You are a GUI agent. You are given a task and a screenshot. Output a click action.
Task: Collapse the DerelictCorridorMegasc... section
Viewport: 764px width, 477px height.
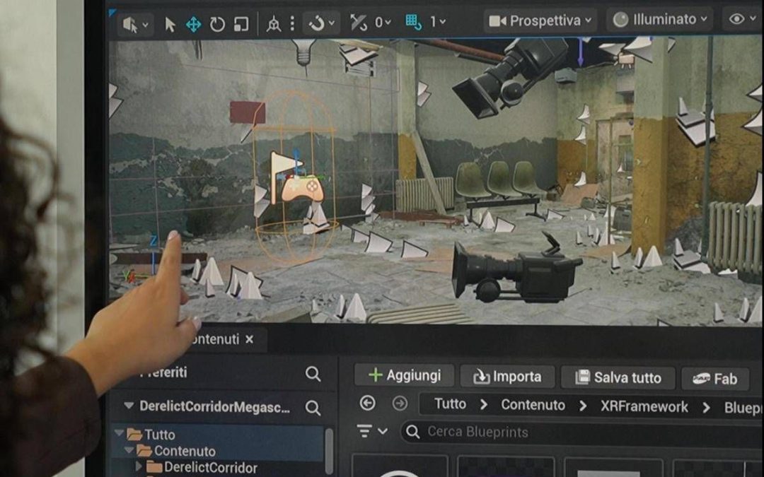[129, 406]
